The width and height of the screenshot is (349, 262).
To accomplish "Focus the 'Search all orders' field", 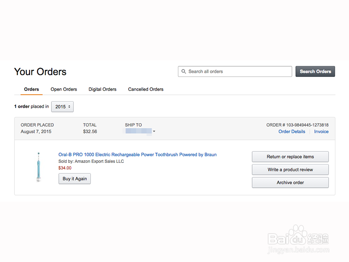I will pyautogui.click(x=238, y=72).
